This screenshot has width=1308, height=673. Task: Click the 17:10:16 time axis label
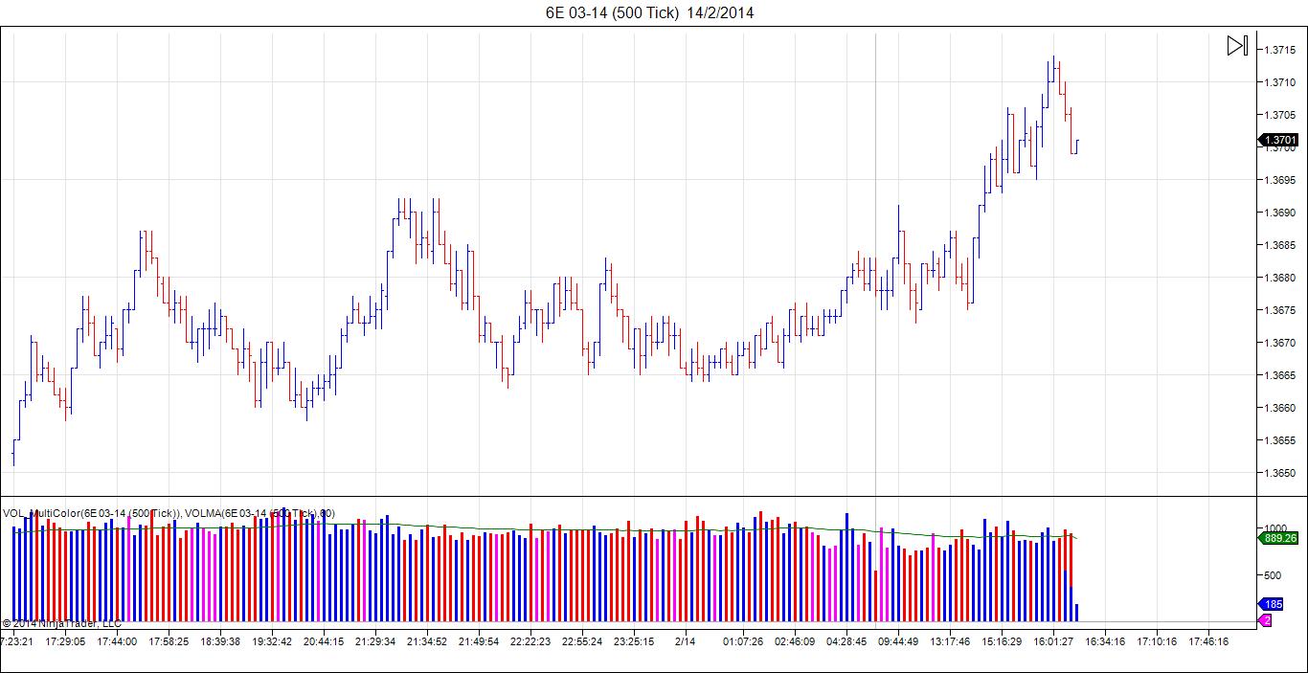pyautogui.click(x=1157, y=641)
